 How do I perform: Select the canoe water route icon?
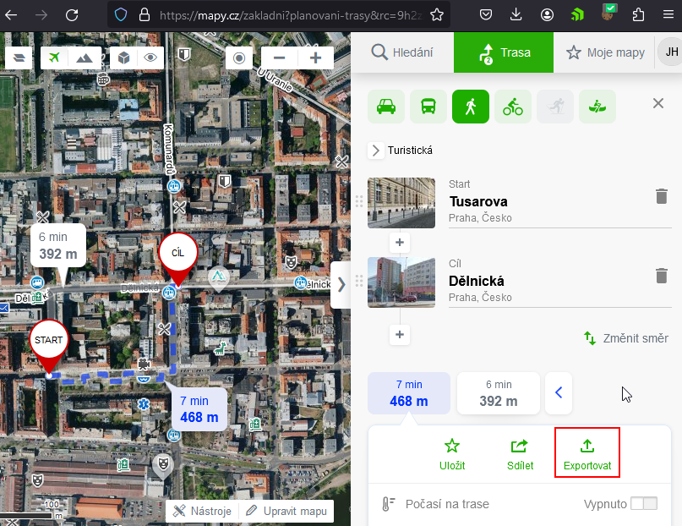(x=597, y=107)
